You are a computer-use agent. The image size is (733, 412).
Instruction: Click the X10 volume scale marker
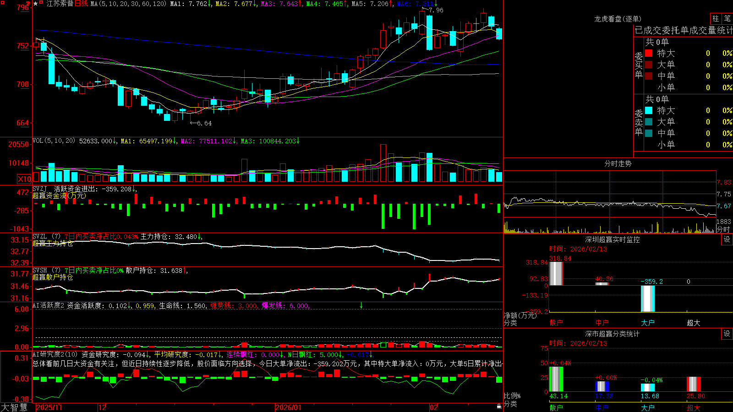[24, 179]
